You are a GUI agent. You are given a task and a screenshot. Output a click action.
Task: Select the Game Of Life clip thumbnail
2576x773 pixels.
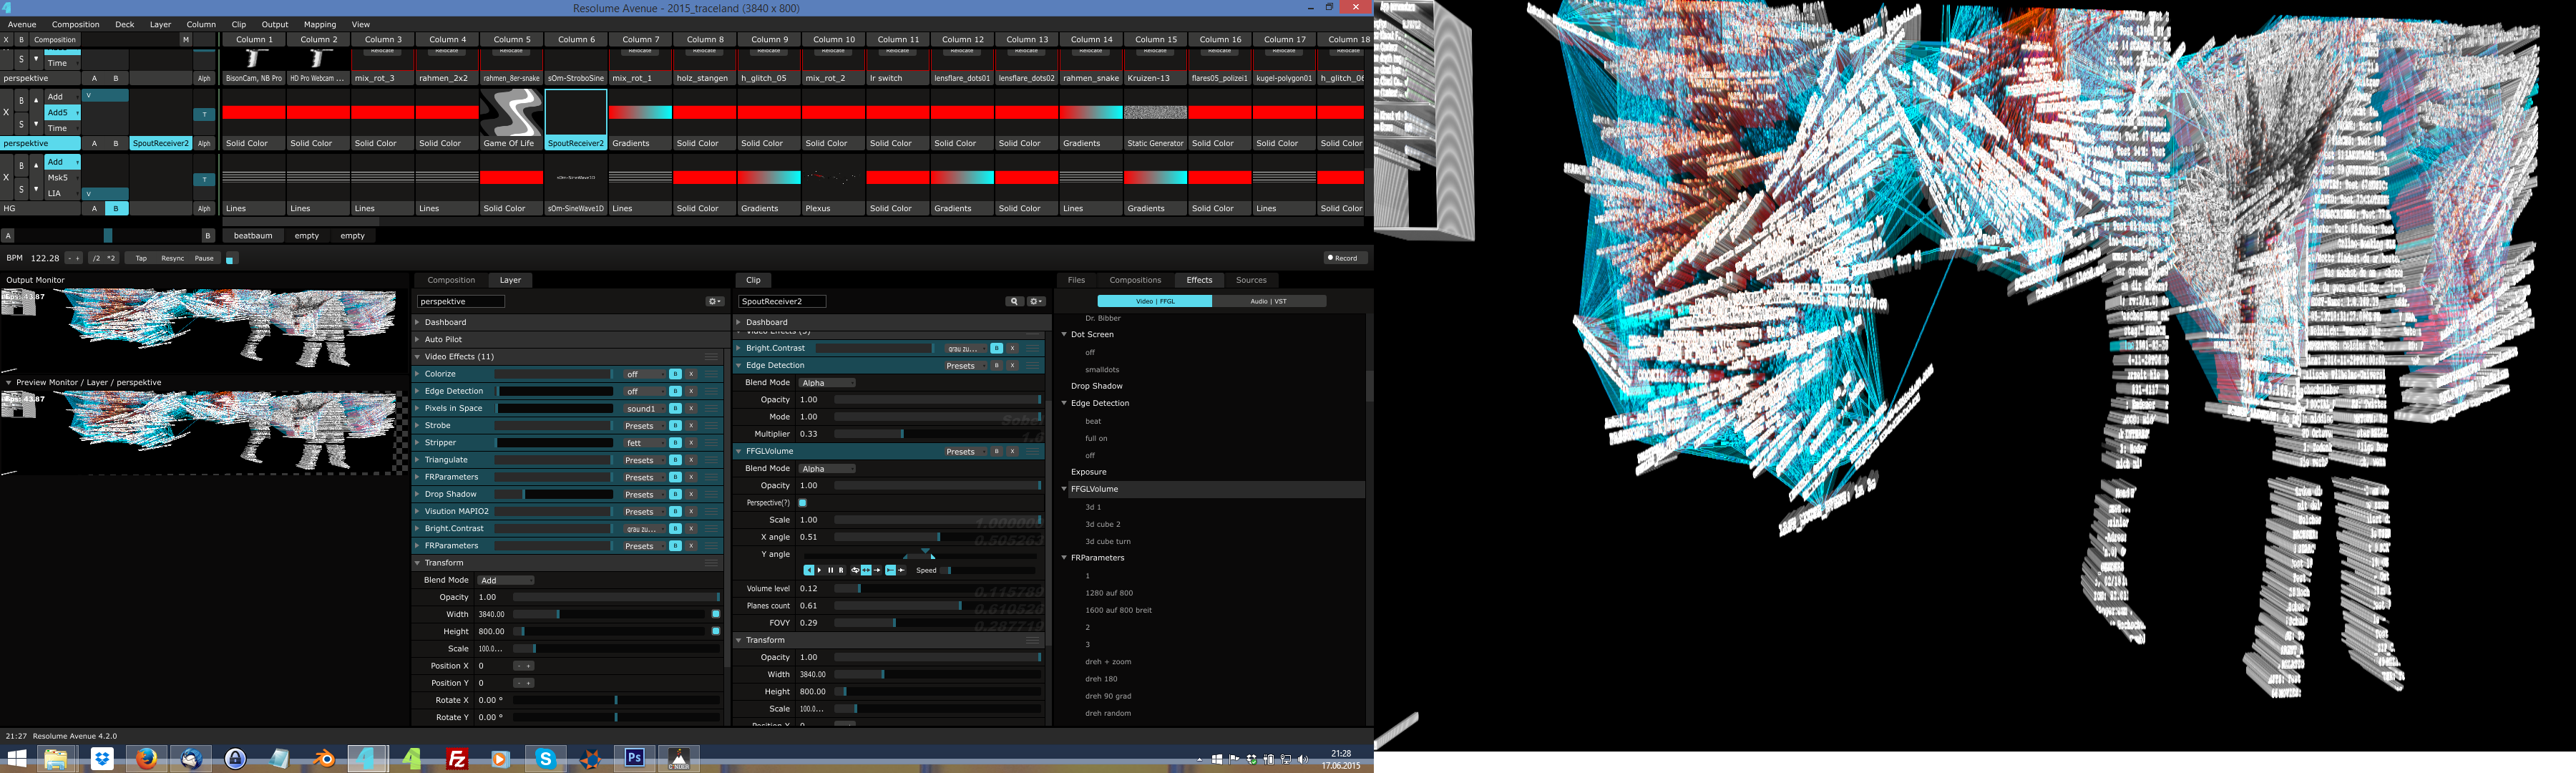511,112
